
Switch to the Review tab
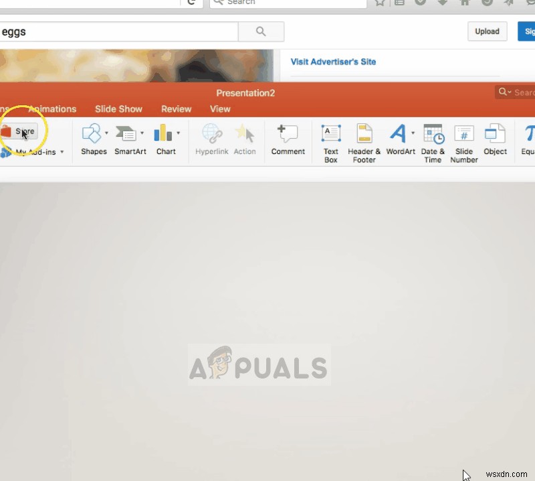[x=176, y=109]
